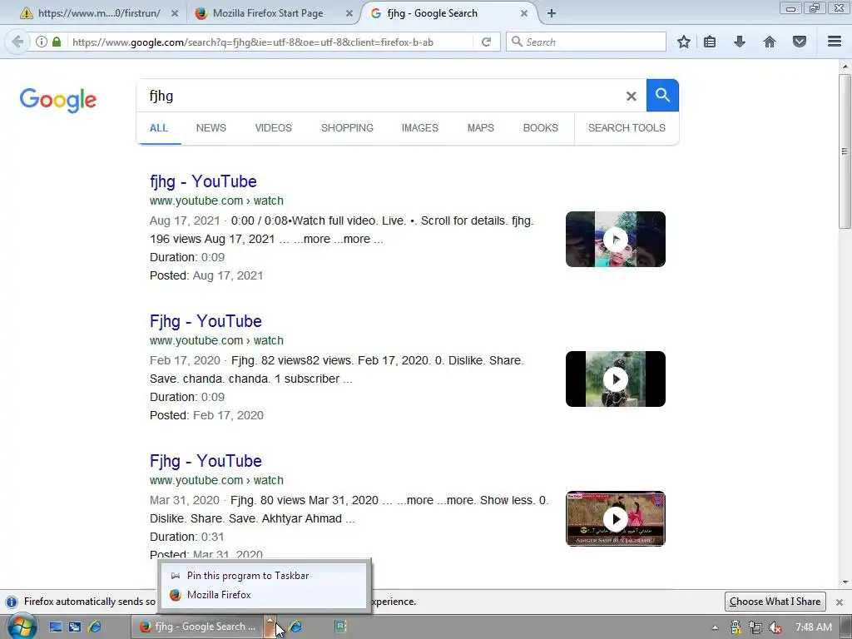
Task: Click the green padlock in the address bar
Action: (x=57, y=42)
